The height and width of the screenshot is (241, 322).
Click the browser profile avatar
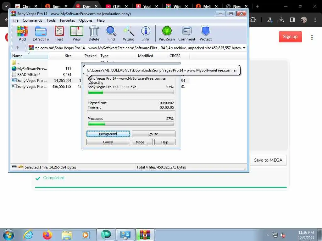coord(304,20)
